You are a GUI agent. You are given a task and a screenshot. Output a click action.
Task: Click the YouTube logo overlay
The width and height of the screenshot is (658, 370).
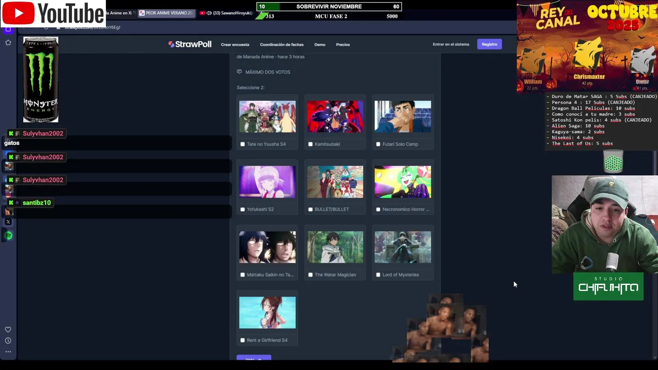coord(53,13)
